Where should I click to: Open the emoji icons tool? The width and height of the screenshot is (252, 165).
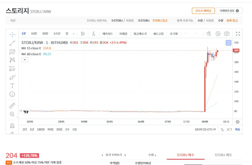coord(12,94)
